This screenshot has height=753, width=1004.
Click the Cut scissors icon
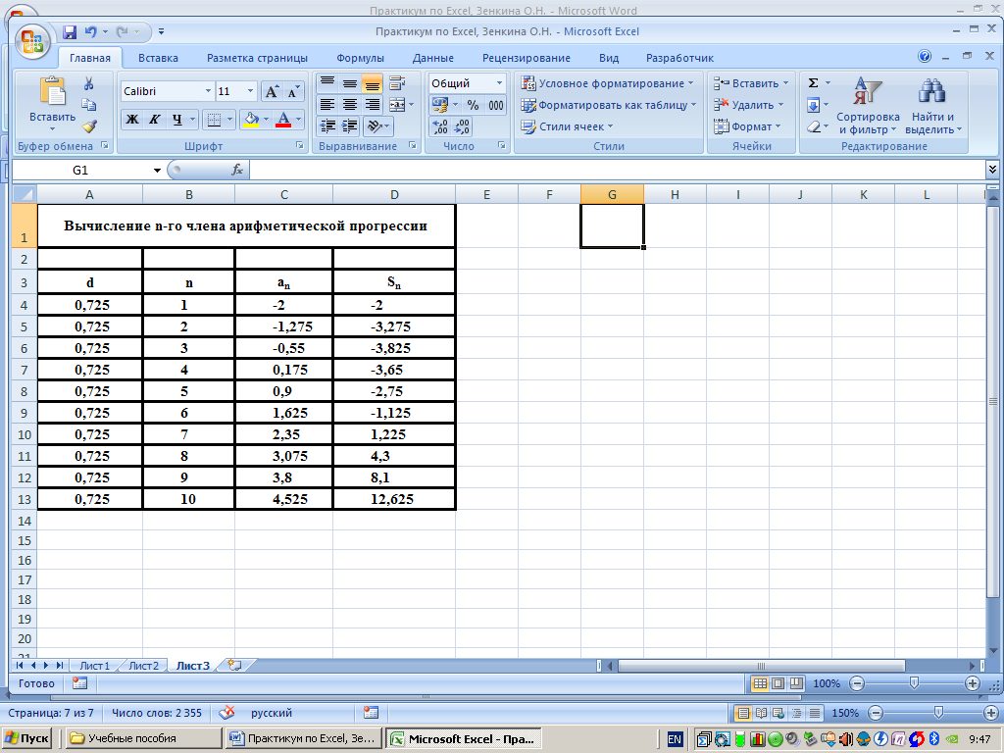(x=89, y=84)
